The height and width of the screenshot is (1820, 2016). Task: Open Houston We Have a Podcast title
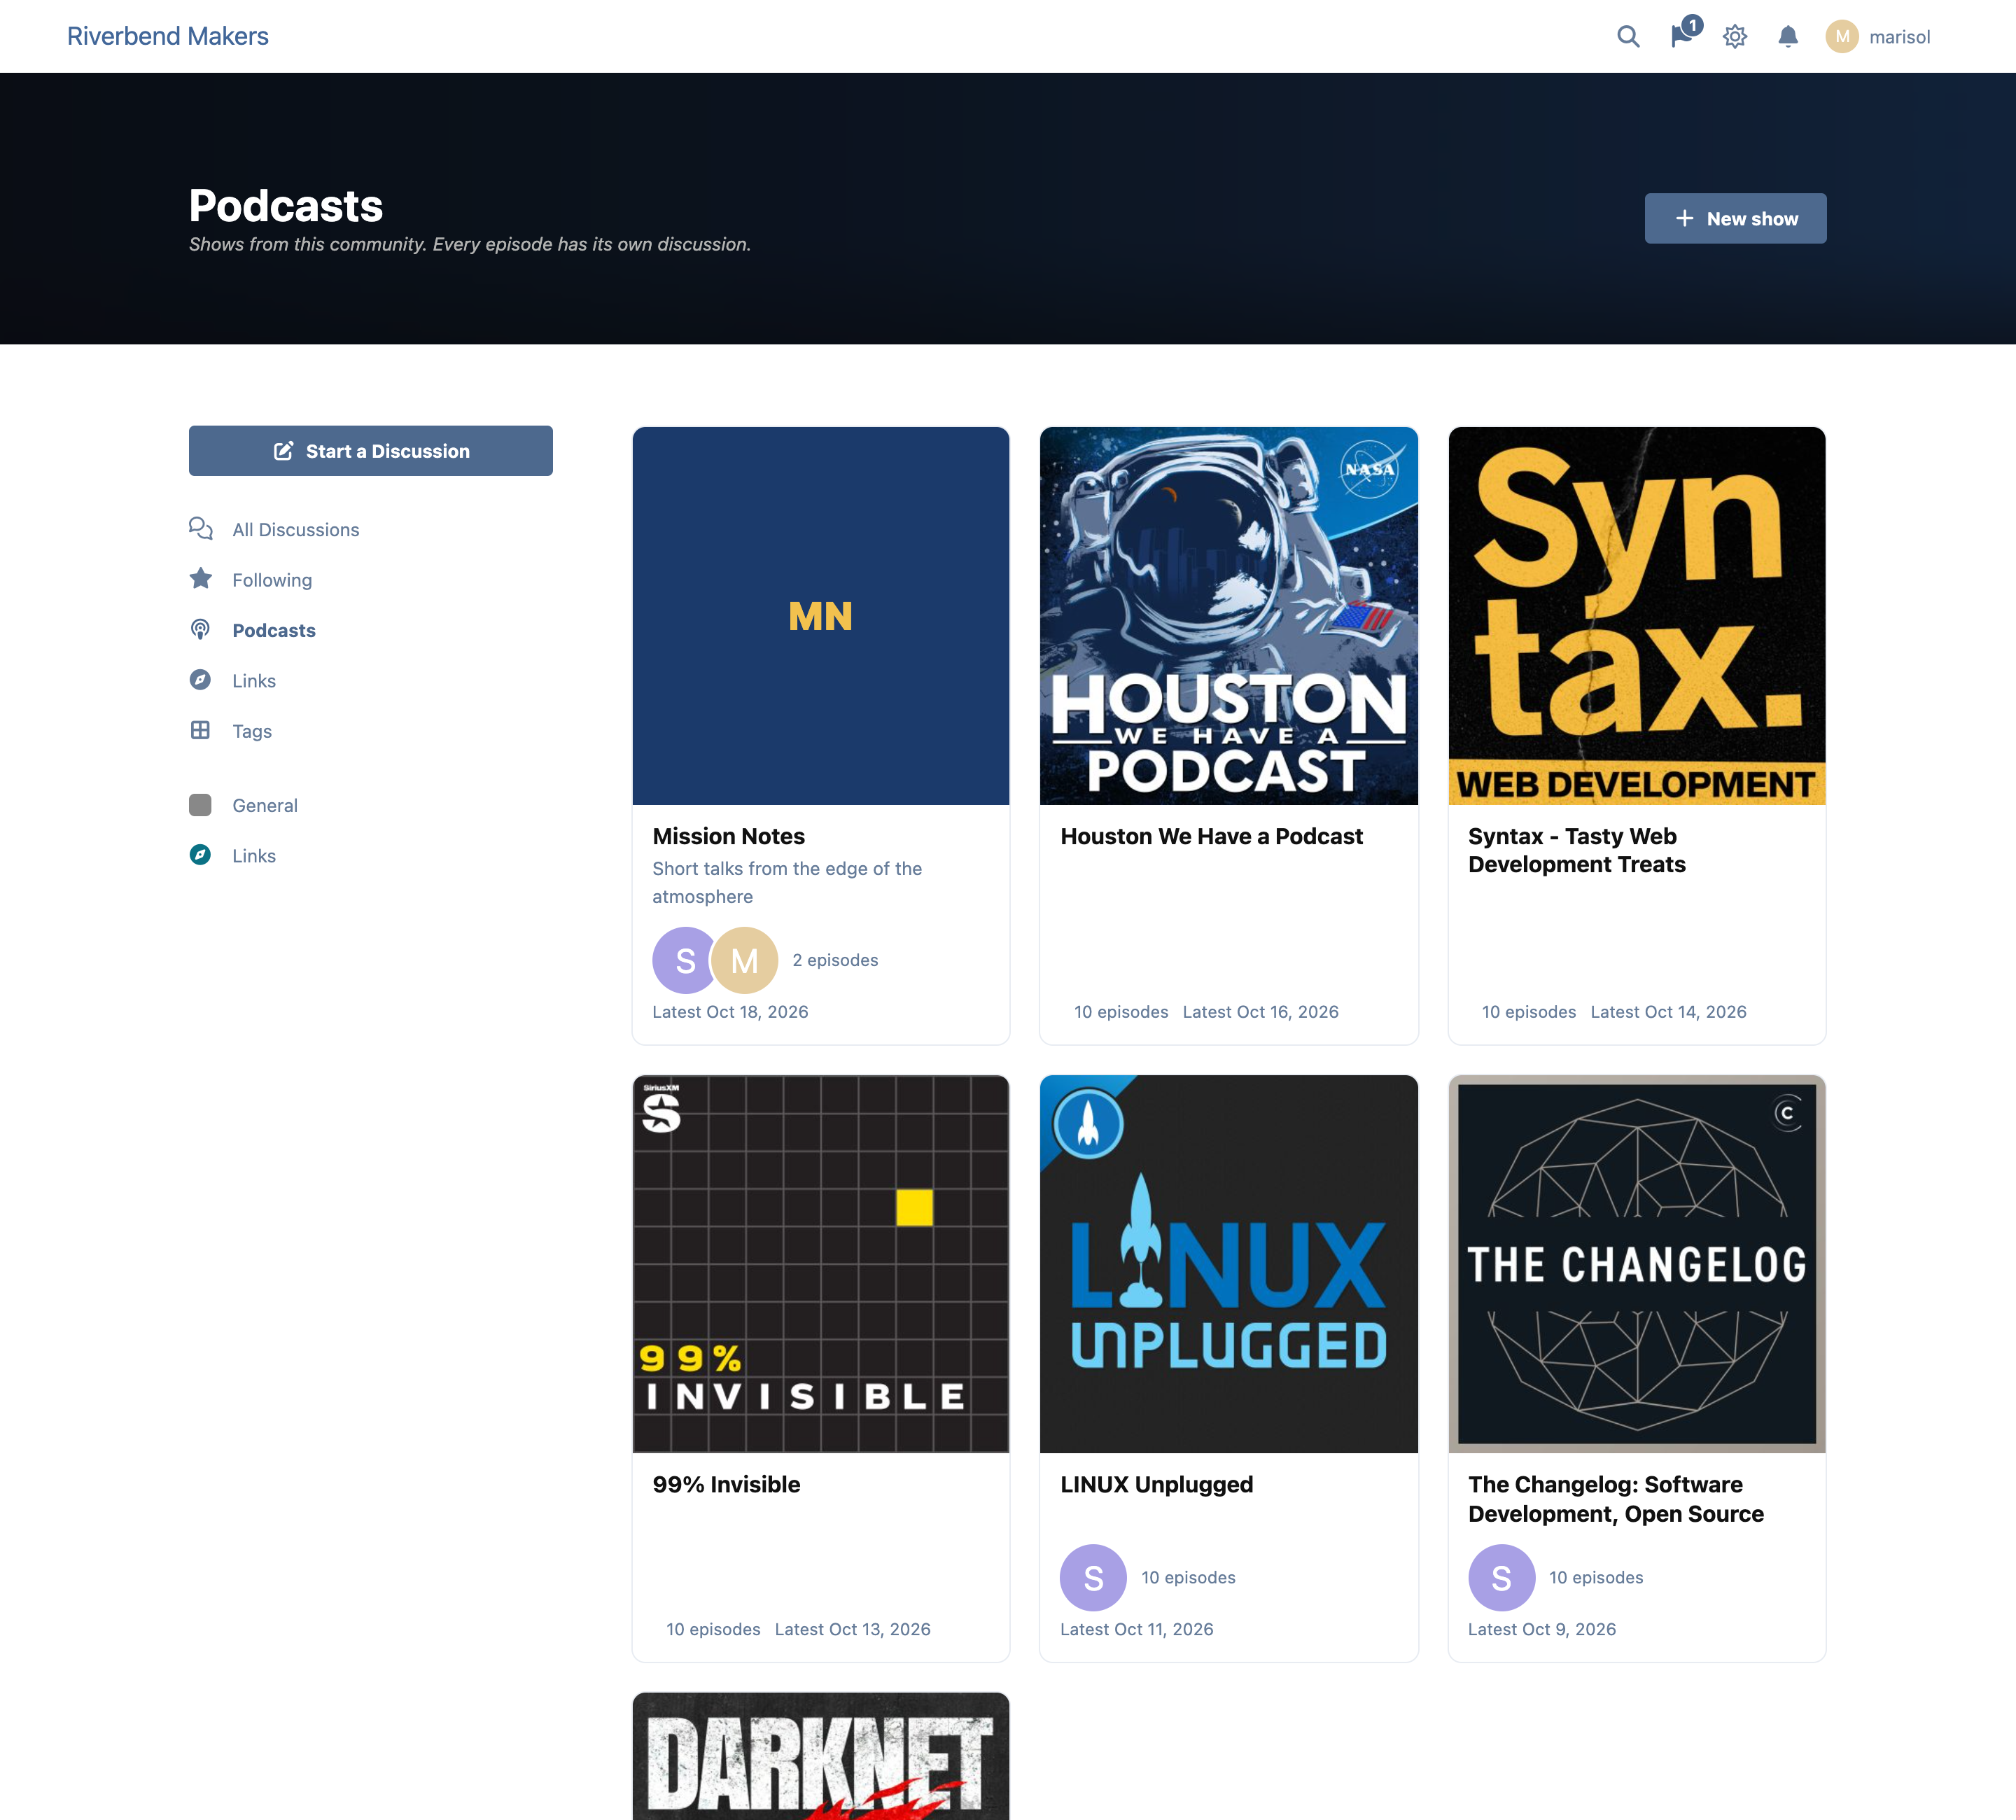[x=1211, y=836]
